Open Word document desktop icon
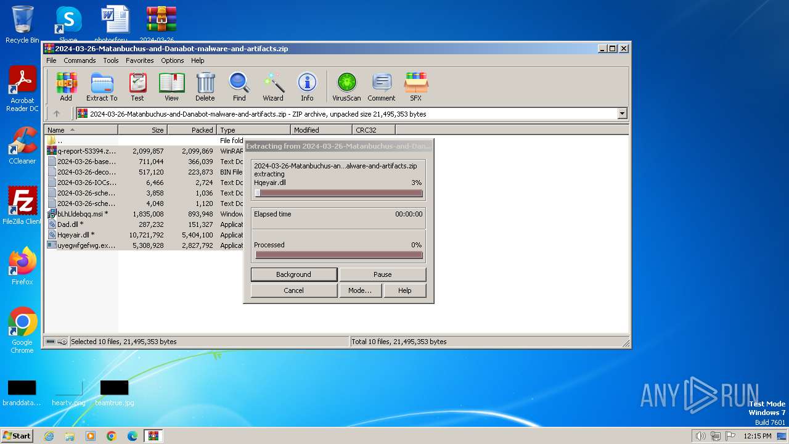 tap(115, 25)
